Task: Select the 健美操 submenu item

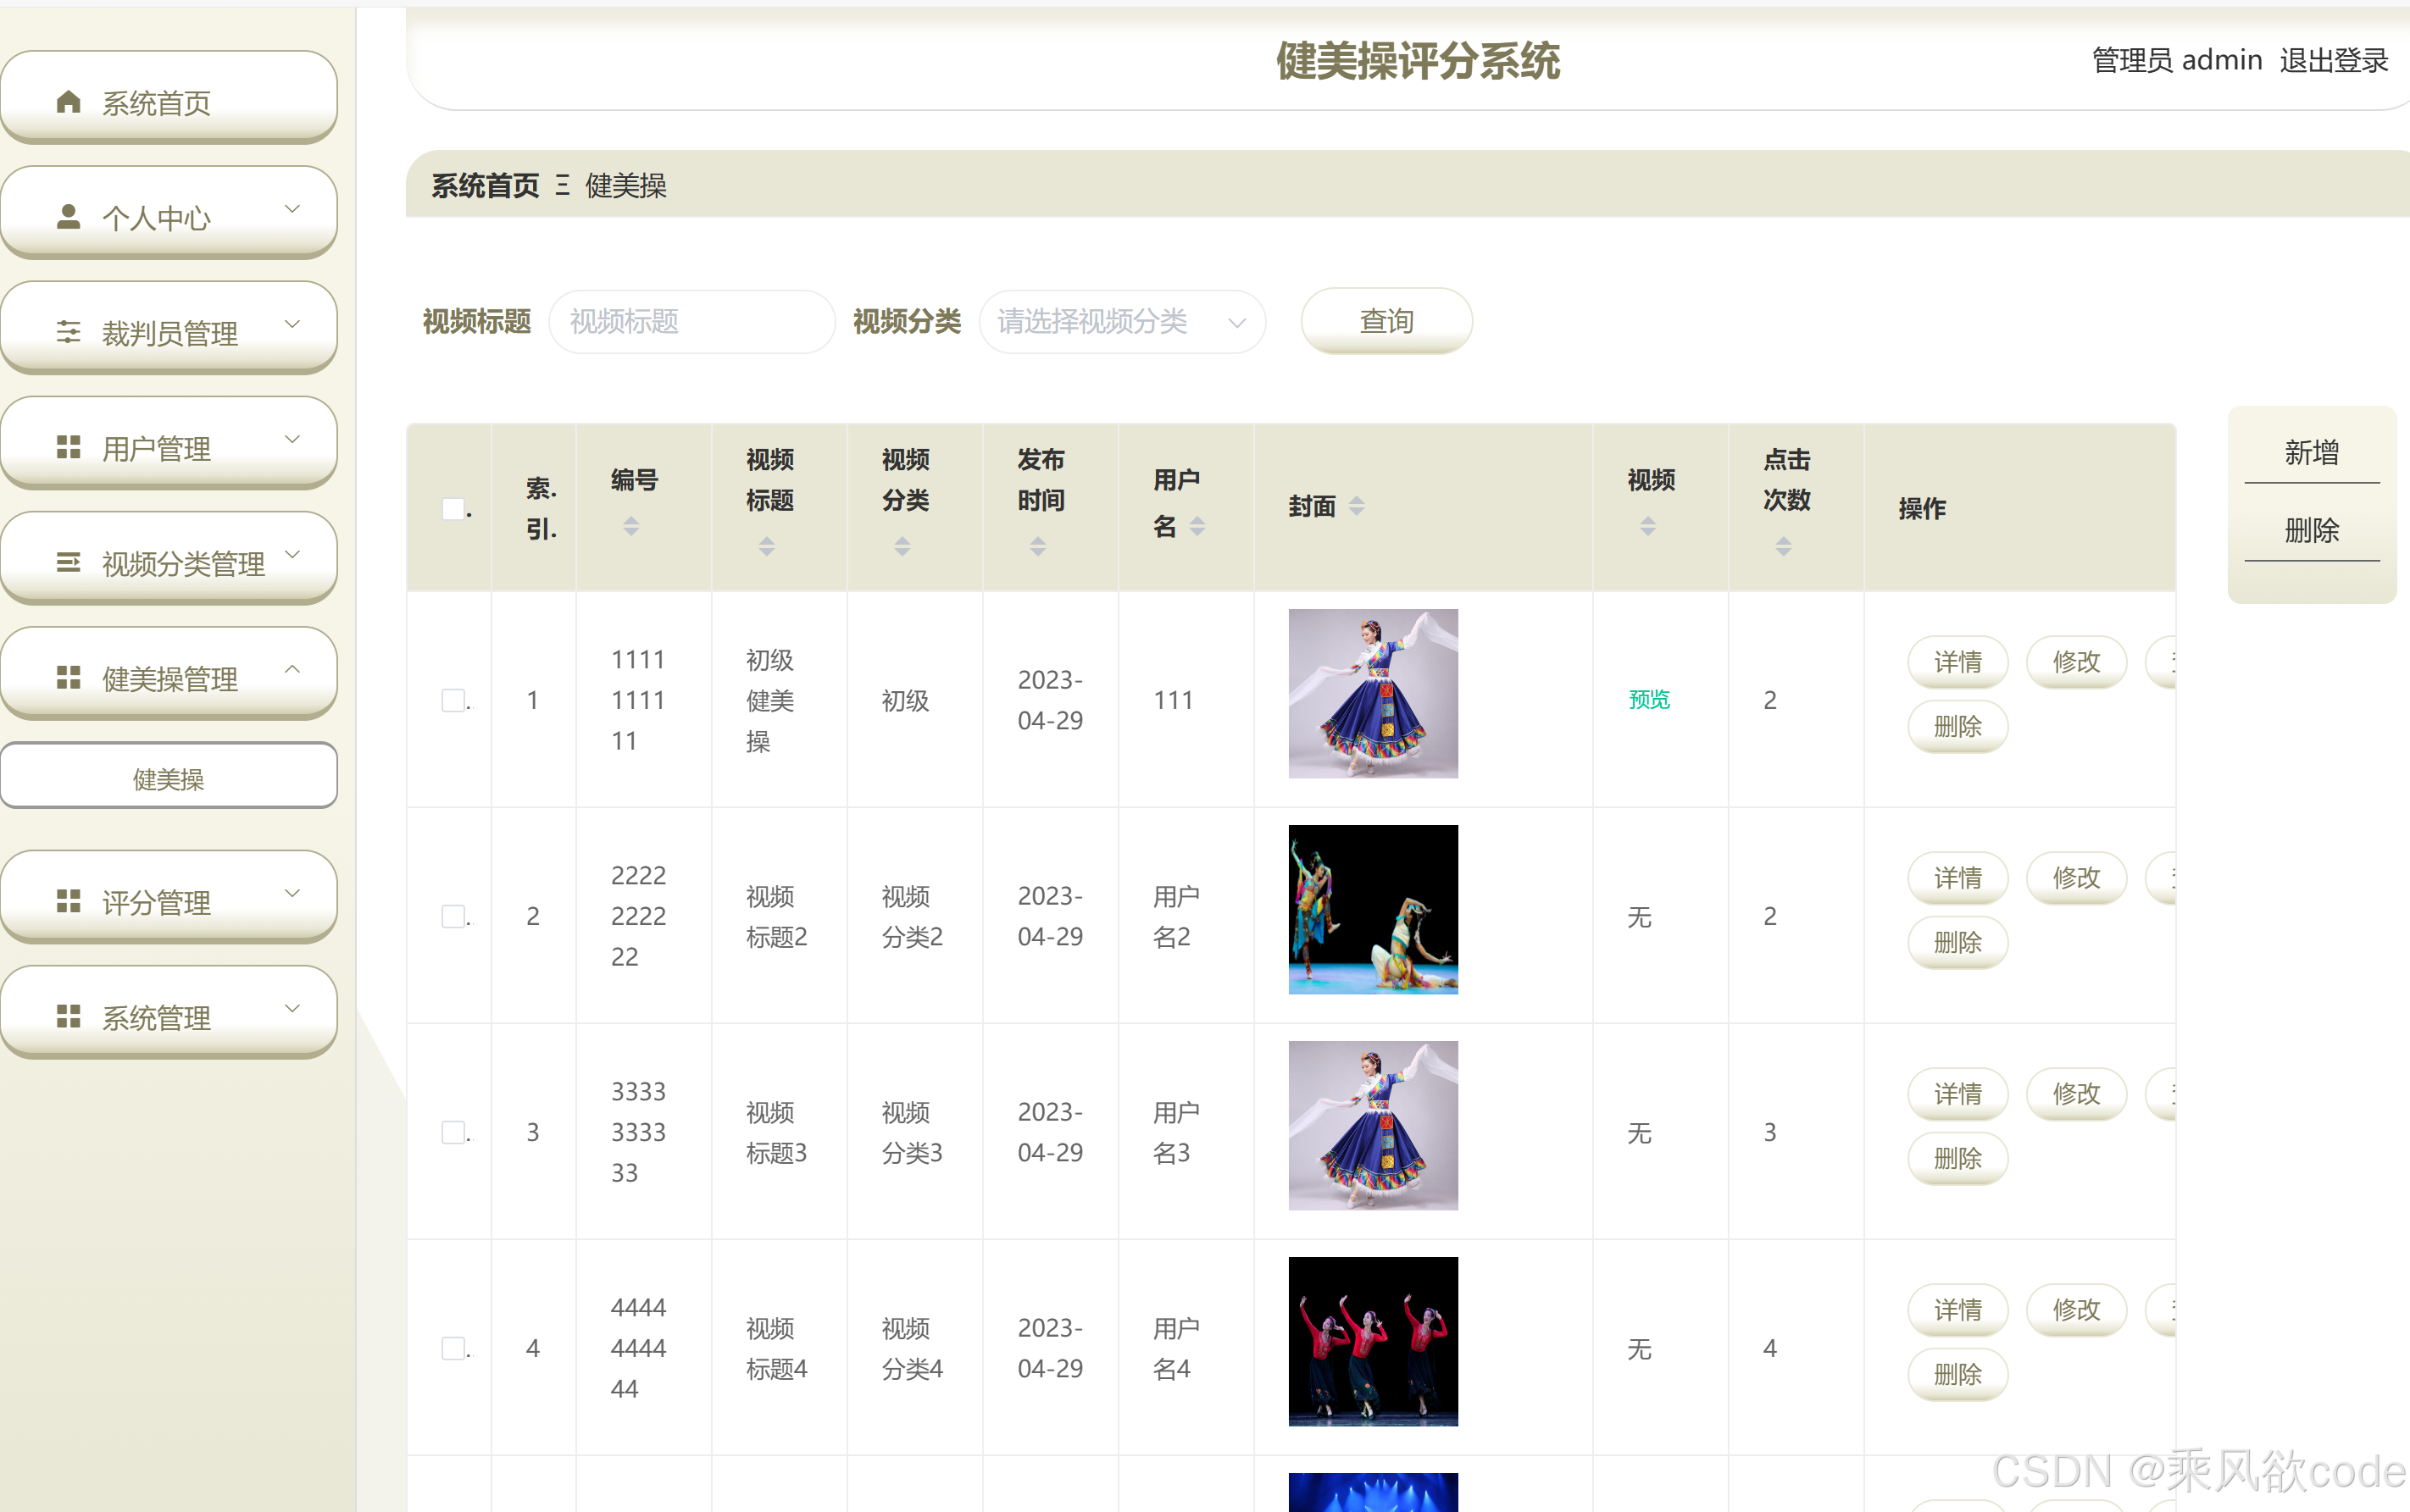Action: (169, 778)
